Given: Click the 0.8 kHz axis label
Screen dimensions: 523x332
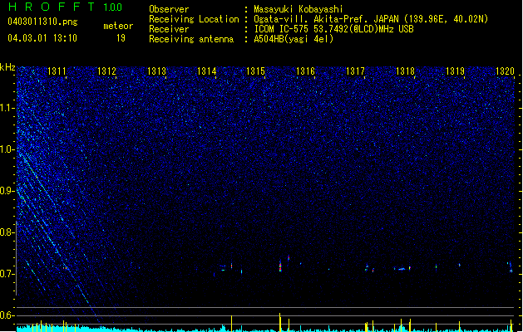Looking at the screenshot, I should click(x=7, y=232).
